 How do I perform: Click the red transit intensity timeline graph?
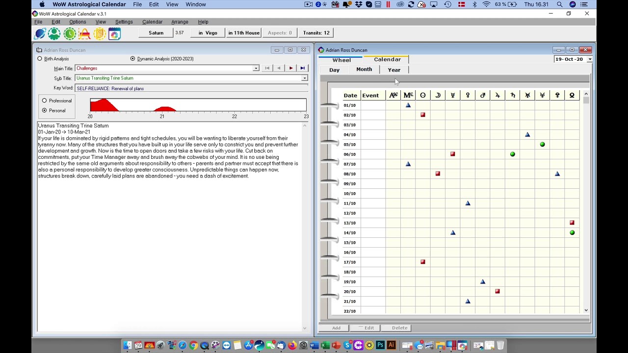click(198, 105)
